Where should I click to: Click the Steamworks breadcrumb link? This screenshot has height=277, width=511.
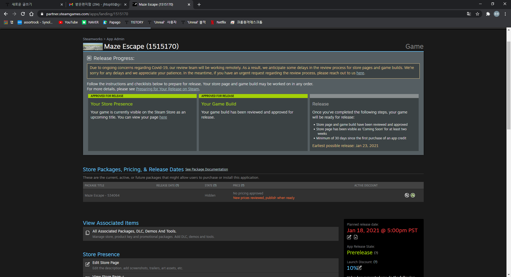point(93,39)
